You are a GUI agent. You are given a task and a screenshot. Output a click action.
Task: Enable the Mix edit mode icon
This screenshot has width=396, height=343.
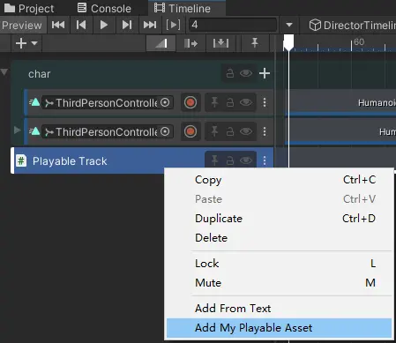click(x=161, y=43)
